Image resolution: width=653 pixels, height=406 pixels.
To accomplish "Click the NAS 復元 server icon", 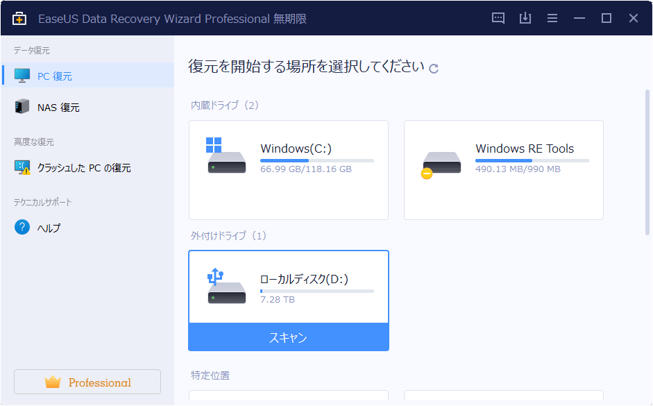I will (x=22, y=107).
